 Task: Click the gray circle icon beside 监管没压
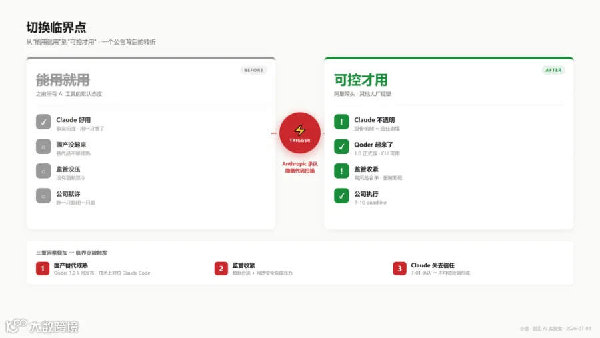coord(43,171)
